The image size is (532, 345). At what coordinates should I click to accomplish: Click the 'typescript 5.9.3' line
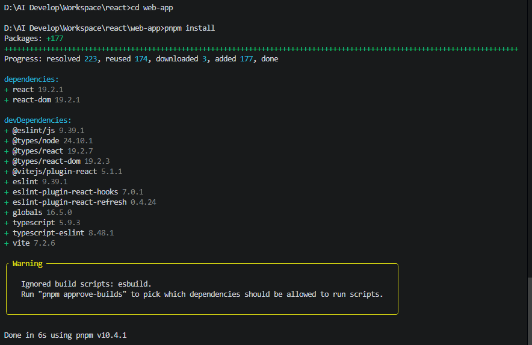tap(42, 222)
